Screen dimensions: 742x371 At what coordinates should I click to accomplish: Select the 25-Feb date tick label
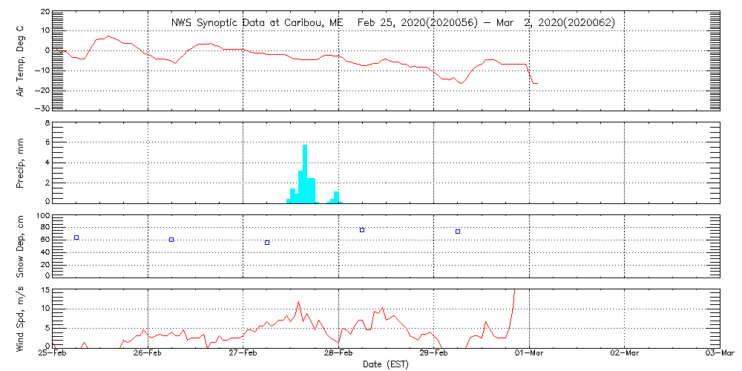(53, 354)
